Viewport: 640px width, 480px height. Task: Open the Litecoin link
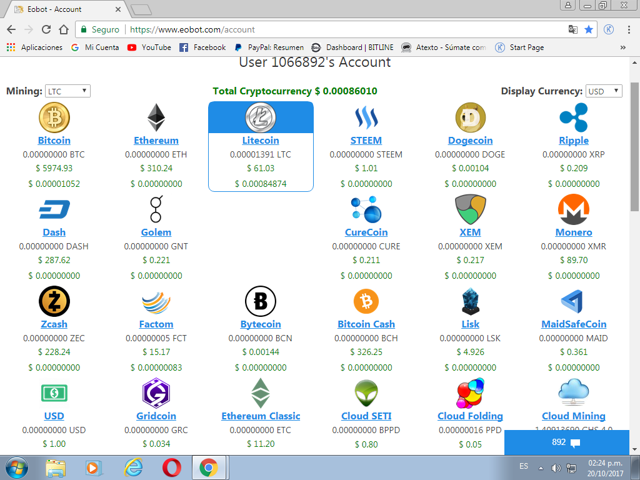(x=261, y=141)
